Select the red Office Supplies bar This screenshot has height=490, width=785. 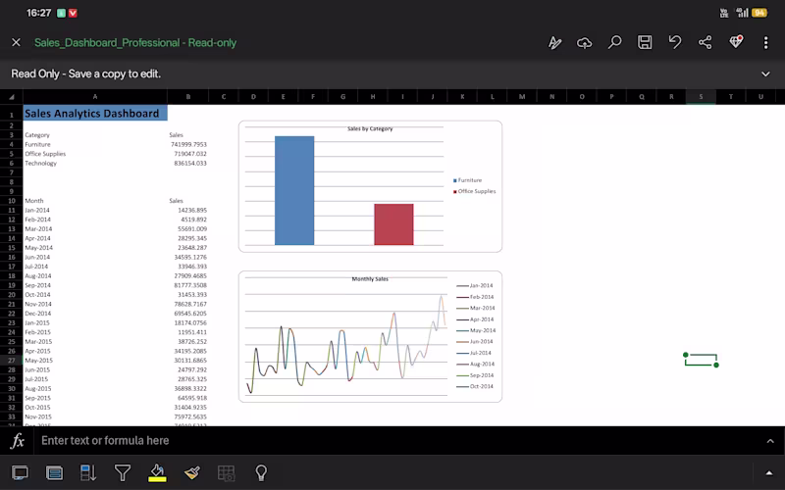coord(394,224)
